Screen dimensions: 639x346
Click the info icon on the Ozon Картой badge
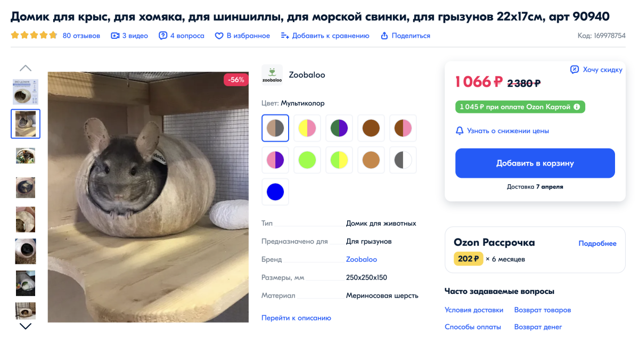pyautogui.click(x=576, y=107)
